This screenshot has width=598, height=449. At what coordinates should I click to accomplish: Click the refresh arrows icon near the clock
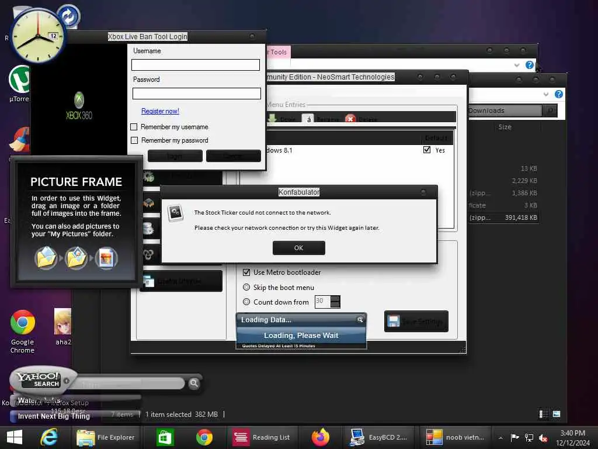pyautogui.click(x=69, y=16)
